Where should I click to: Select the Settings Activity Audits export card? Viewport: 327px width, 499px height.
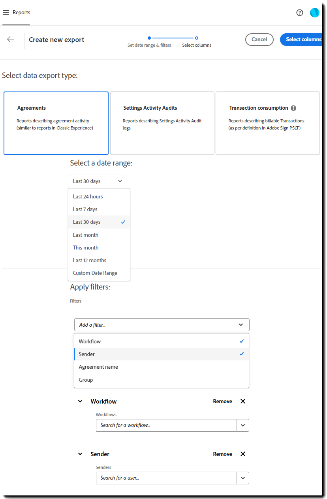coord(162,123)
